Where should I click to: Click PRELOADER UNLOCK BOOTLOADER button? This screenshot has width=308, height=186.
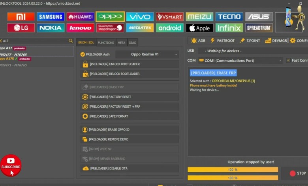pos(130,64)
